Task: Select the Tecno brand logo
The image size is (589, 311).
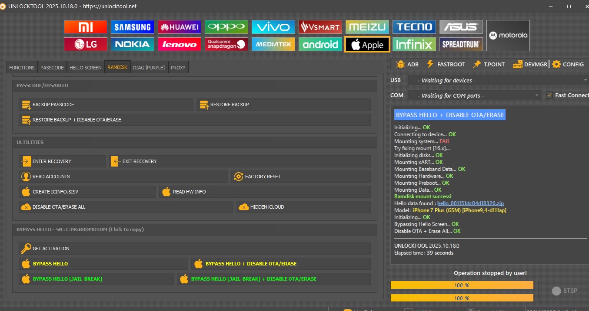Action: pos(414,27)
